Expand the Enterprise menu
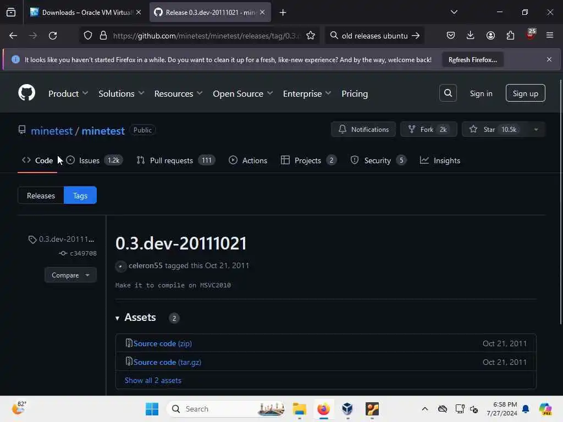 [x=307, y=93]
